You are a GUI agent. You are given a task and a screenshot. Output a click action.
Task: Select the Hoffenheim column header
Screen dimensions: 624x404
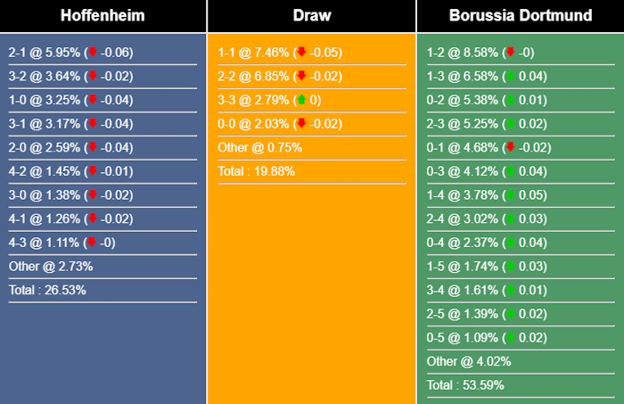[x=103, y=16]
